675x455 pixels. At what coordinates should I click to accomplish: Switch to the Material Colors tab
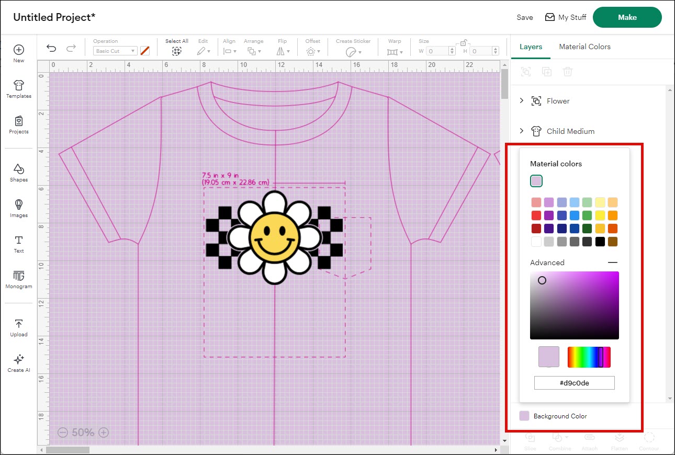point(584,47)
